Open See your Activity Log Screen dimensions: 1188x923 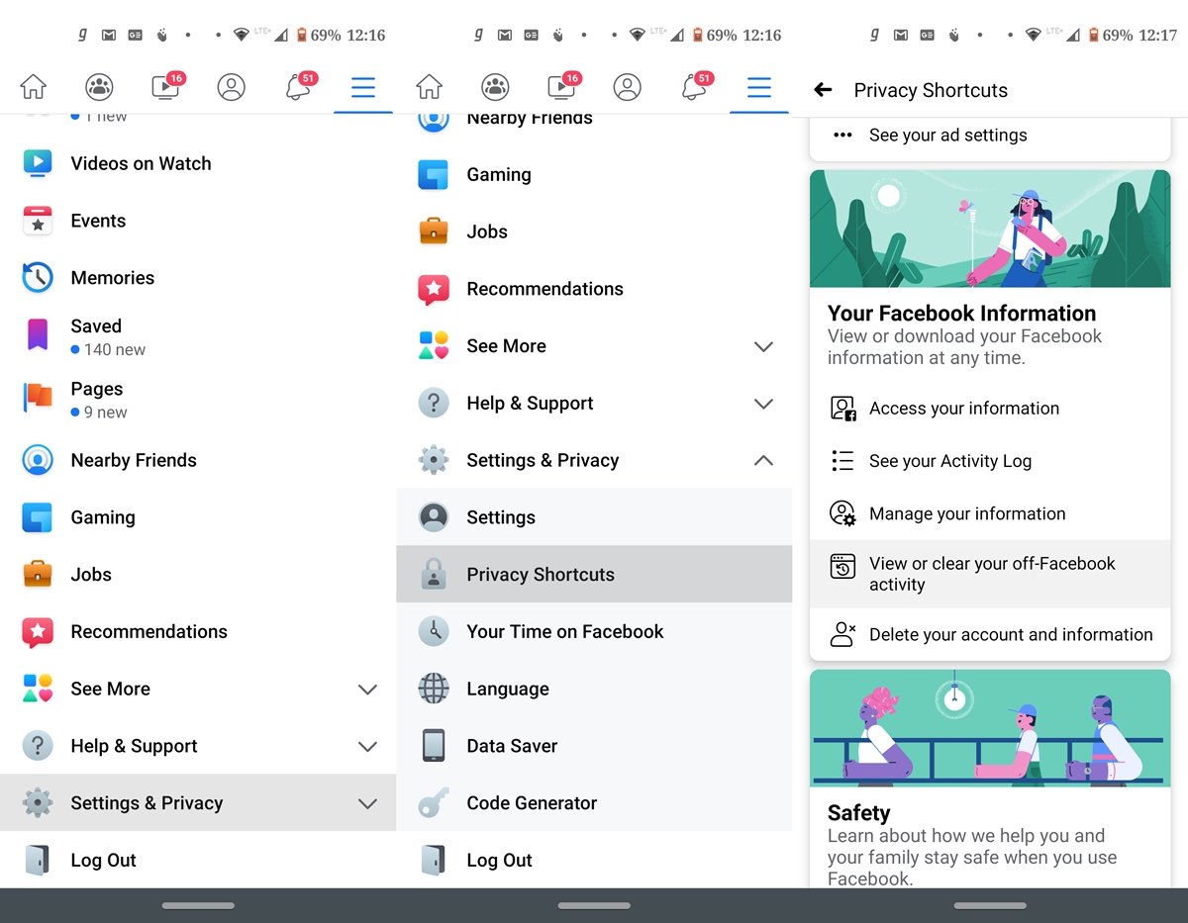pyautogui.click(x=990, y=461)
